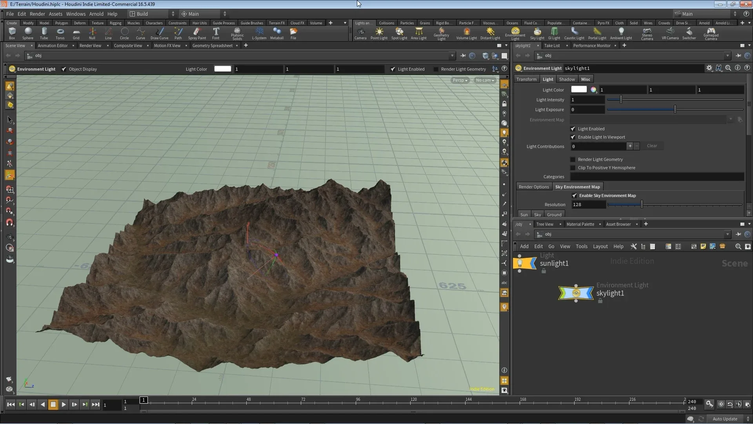Click the Clear button in Light Contributions
The height and width of the screenshot is (424, 753).
point(652,146)
